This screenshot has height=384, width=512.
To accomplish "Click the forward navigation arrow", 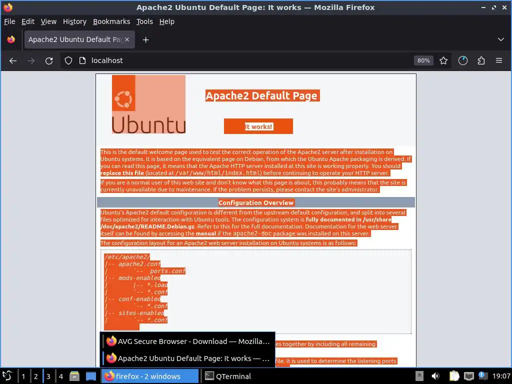I will [x=31, y=60].
